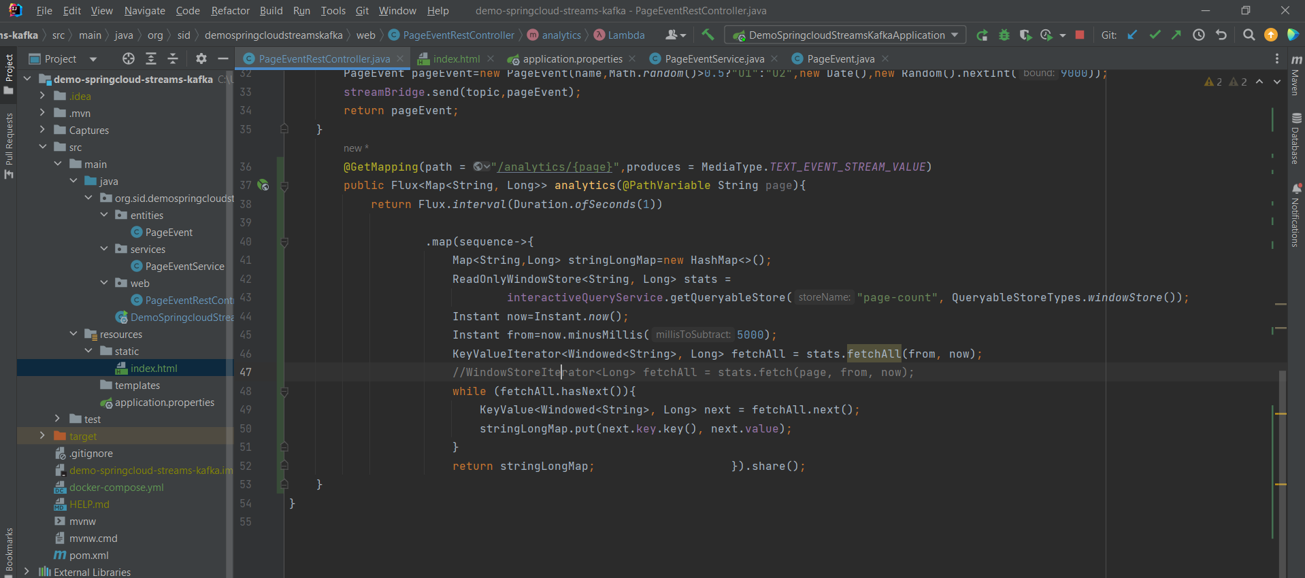Push commits with the green up-right arrow

1176,35
